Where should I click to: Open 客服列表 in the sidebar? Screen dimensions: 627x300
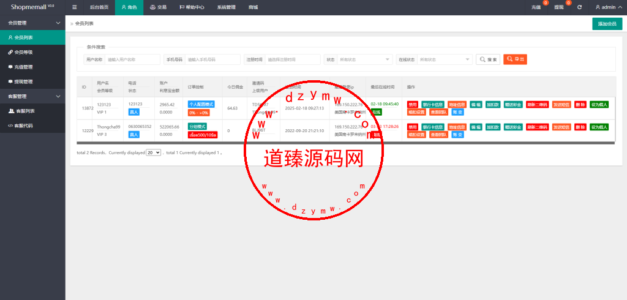32,111
